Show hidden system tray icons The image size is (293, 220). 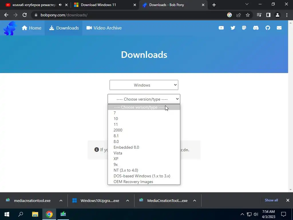click(x=242, y=214)
